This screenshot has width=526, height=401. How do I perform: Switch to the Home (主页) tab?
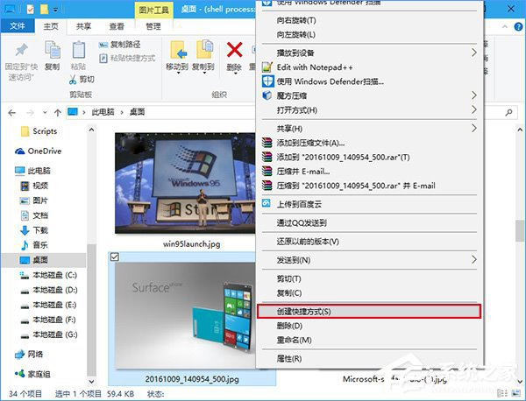pyautogui.click(x=51, y=26)
